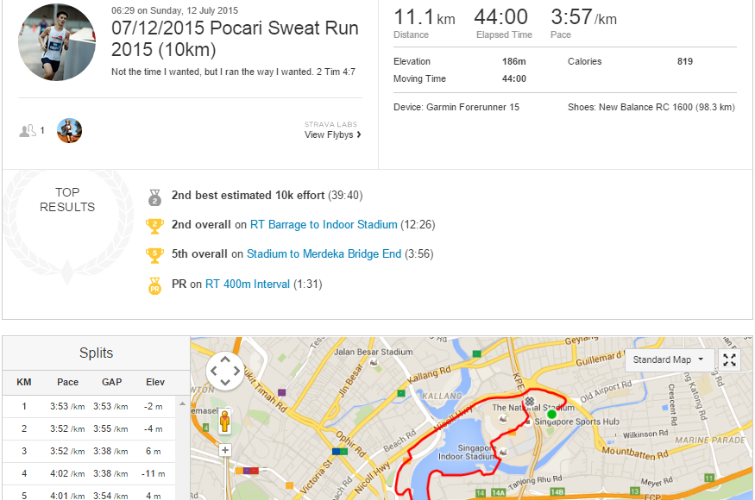
Task: Open RT 400m Interval segment link
Action: [x=248, y=284]
